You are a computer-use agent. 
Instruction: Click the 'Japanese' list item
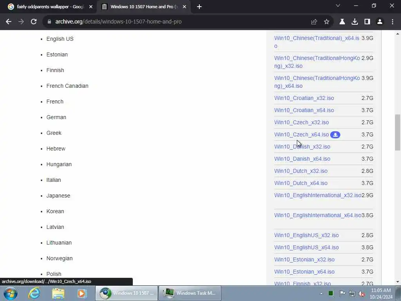click(x=58, y=196)
